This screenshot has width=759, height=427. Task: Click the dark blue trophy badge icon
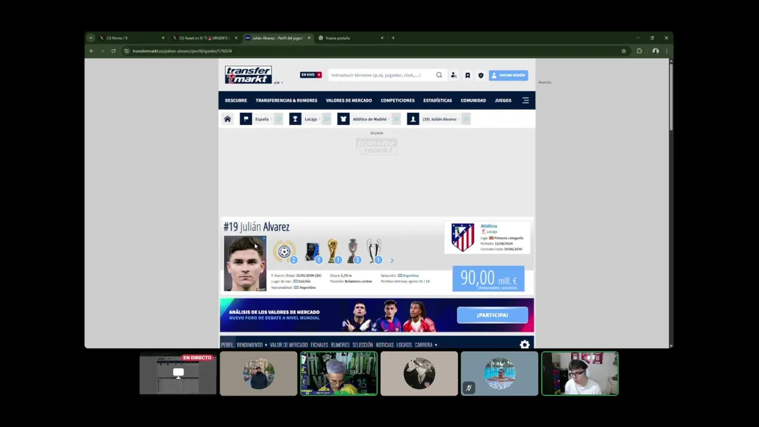(313, 252)
